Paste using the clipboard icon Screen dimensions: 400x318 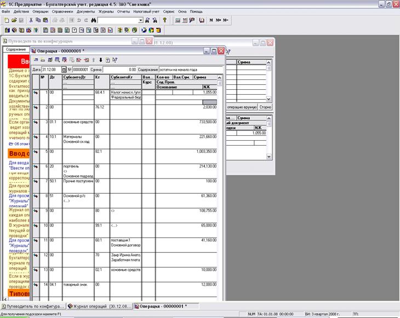click(x=45, y=20)
